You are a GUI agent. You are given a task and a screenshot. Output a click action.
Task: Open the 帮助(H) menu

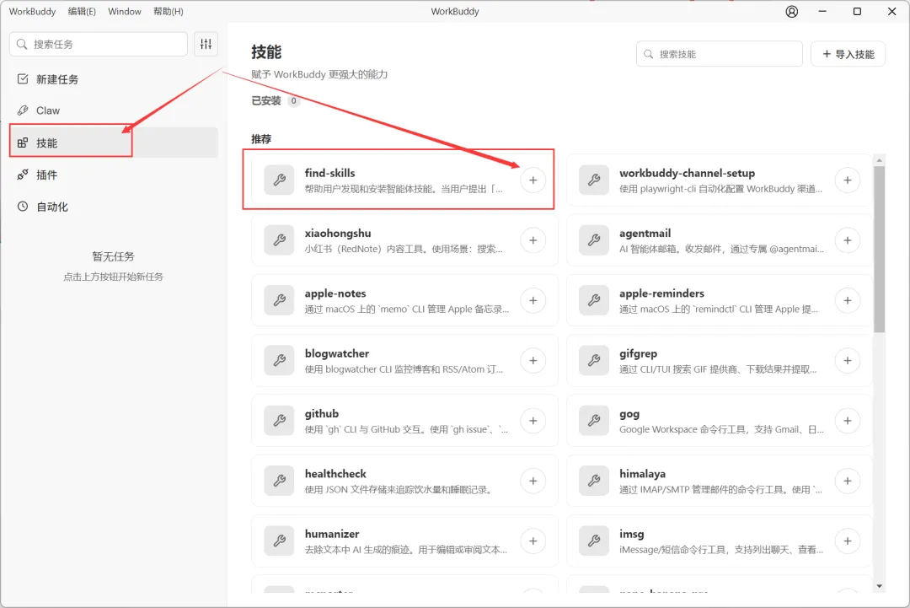[x=169, y=12]
